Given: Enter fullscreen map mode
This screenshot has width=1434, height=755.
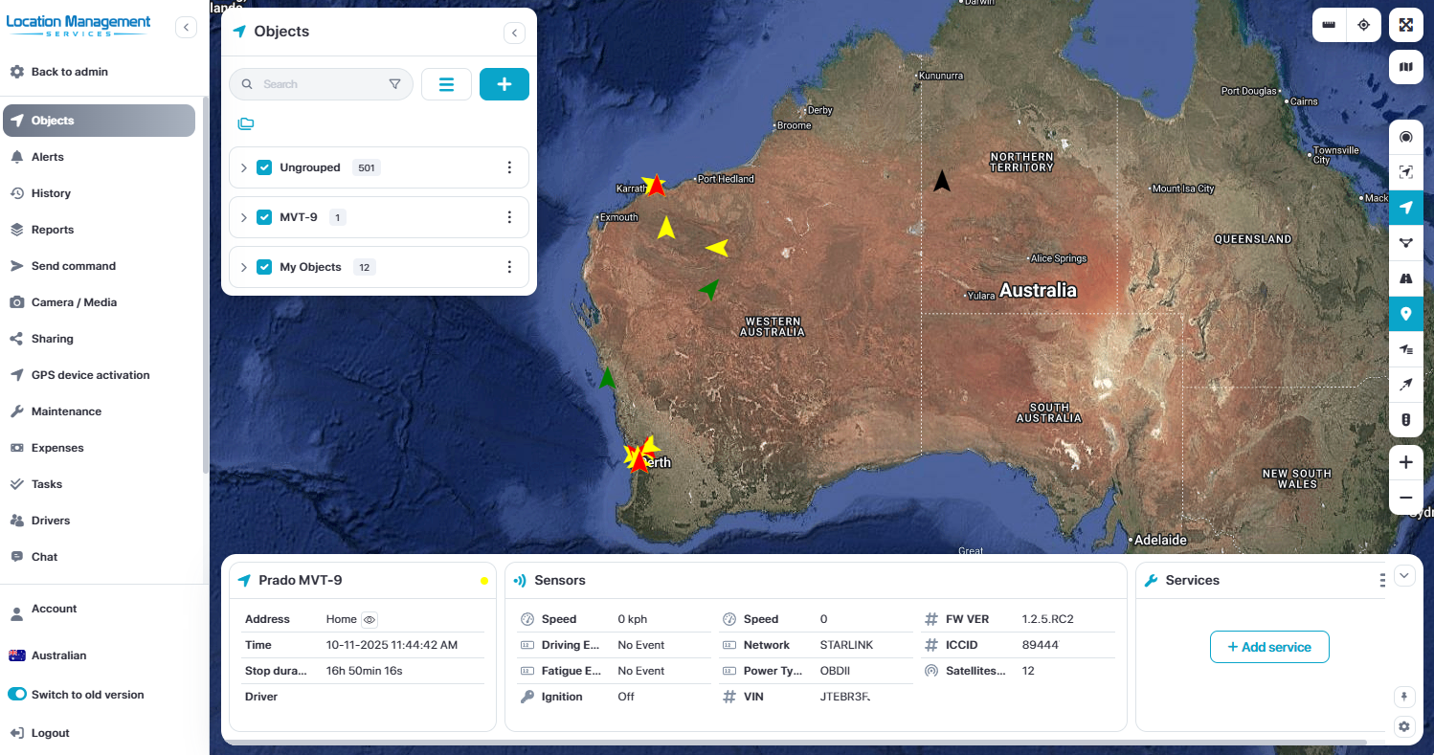Looking at the screenshot, I should (x=1405, y=25).
